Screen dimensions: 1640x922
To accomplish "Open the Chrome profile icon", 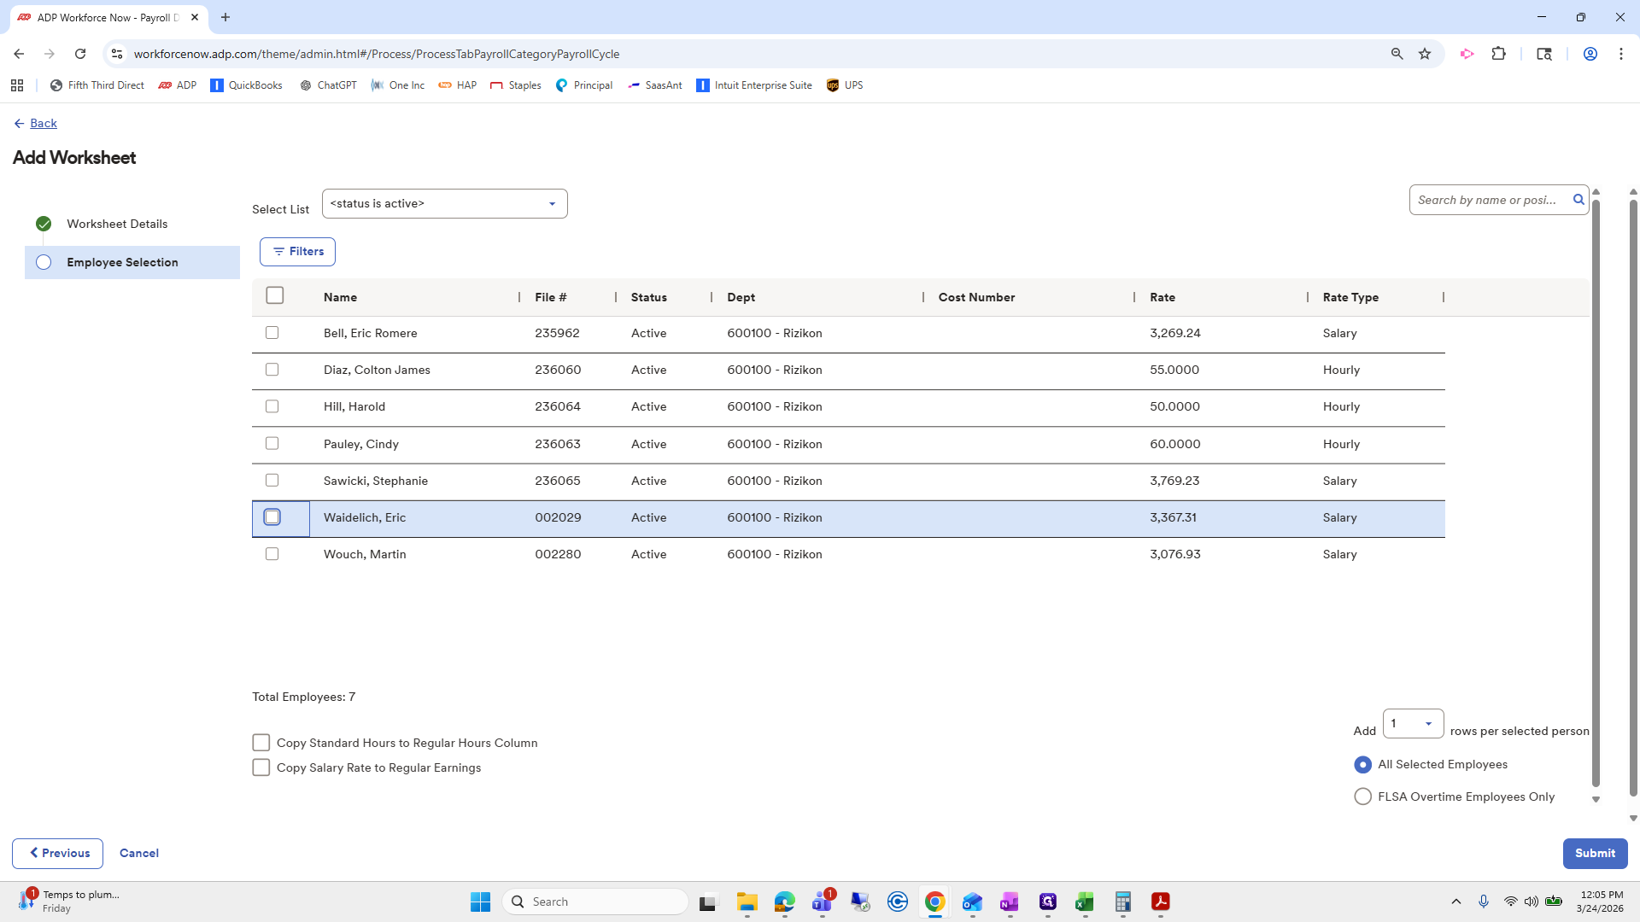I will click(x=1590, y=54).
